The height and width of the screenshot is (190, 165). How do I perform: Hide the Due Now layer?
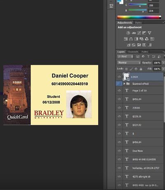(x=119, y=151)
